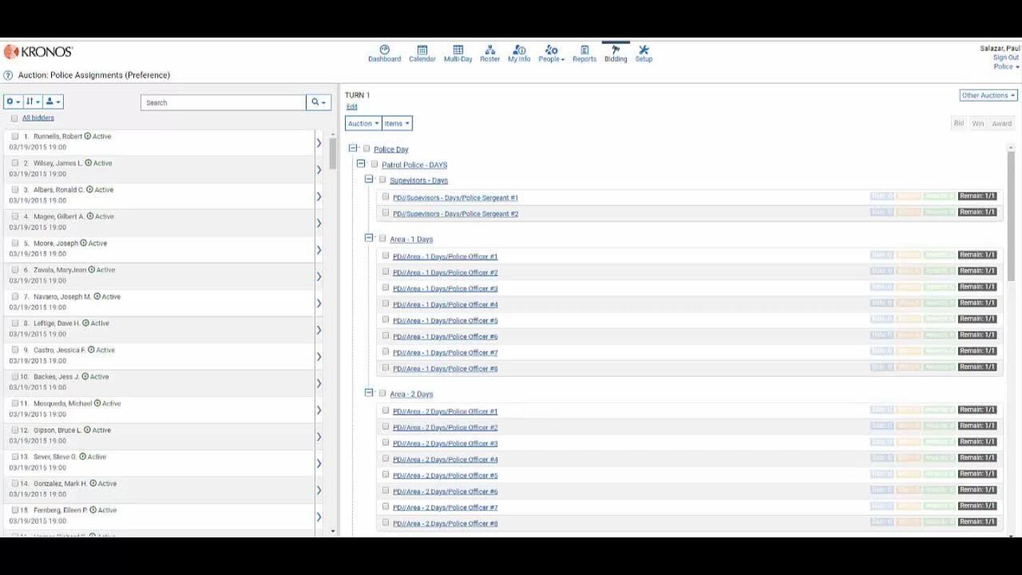Collapse the Area - 1 Days section
Viewport: 1022px width, 575px height.
pyautogui.click(x=368, y=239)
